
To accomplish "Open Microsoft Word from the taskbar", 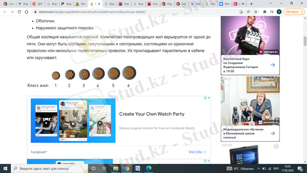I will 138,168.
